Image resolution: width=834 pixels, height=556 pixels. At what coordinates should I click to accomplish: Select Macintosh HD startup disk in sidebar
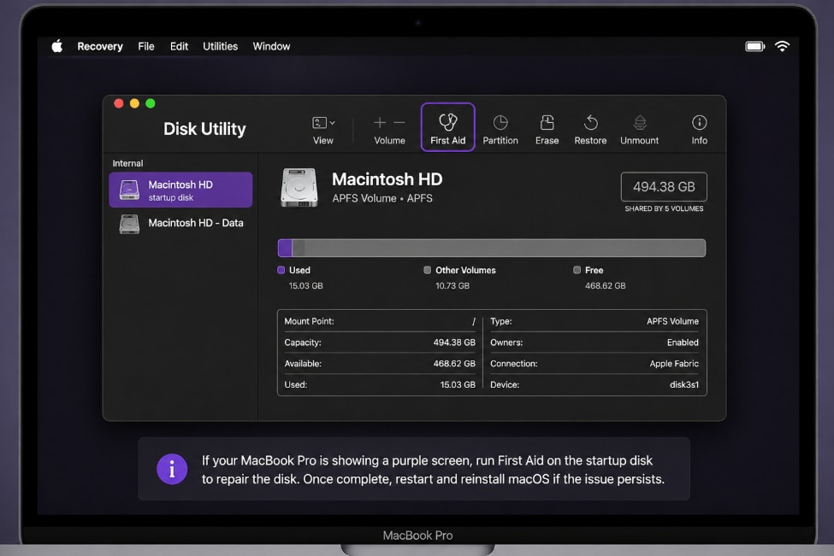(x=180, y=190)
